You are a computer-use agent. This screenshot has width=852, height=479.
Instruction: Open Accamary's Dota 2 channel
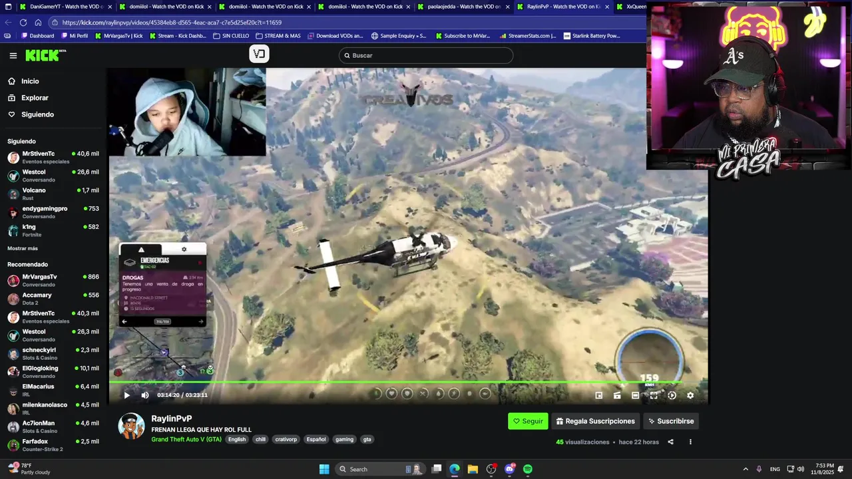(x=53, y=299)
